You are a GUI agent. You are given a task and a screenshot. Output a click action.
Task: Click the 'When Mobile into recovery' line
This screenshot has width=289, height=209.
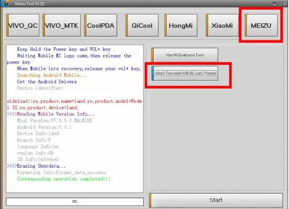[x=79, y=68]
